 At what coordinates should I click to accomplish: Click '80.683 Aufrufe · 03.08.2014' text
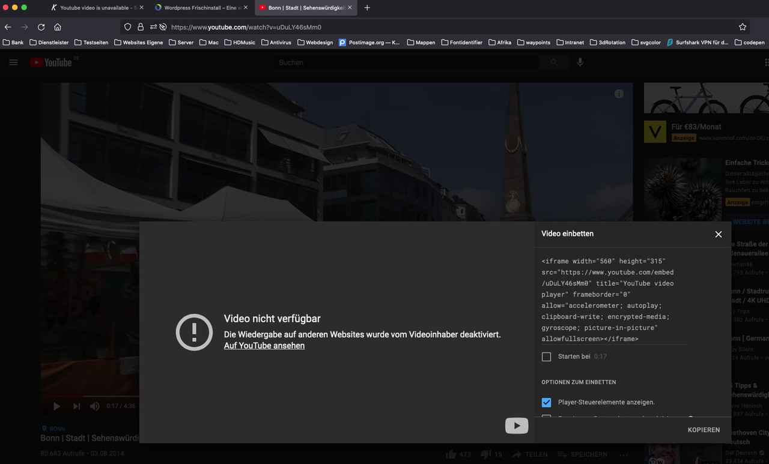click(x=82, y=453)
